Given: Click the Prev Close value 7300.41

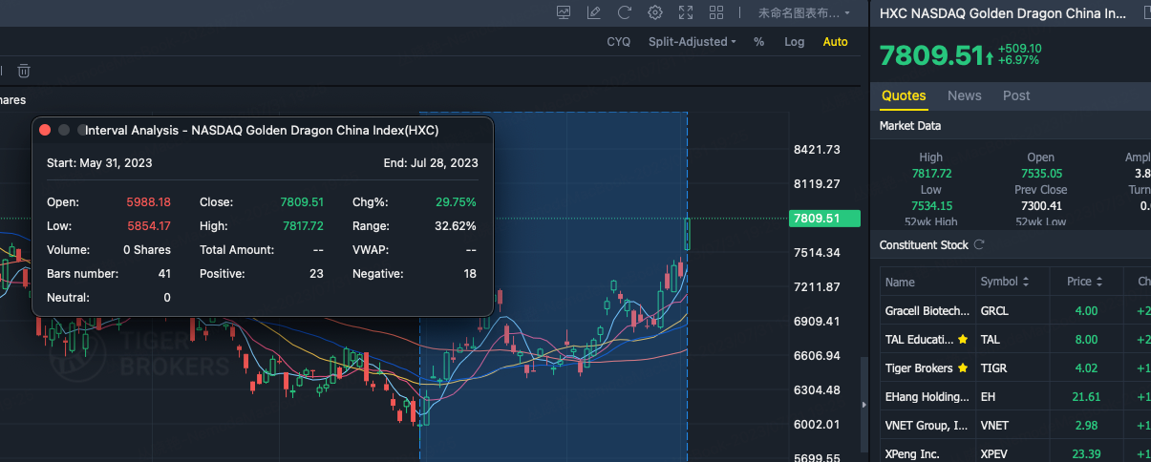Looking at the screenshot, I should pyautogui.click(x=1041, y=205).
